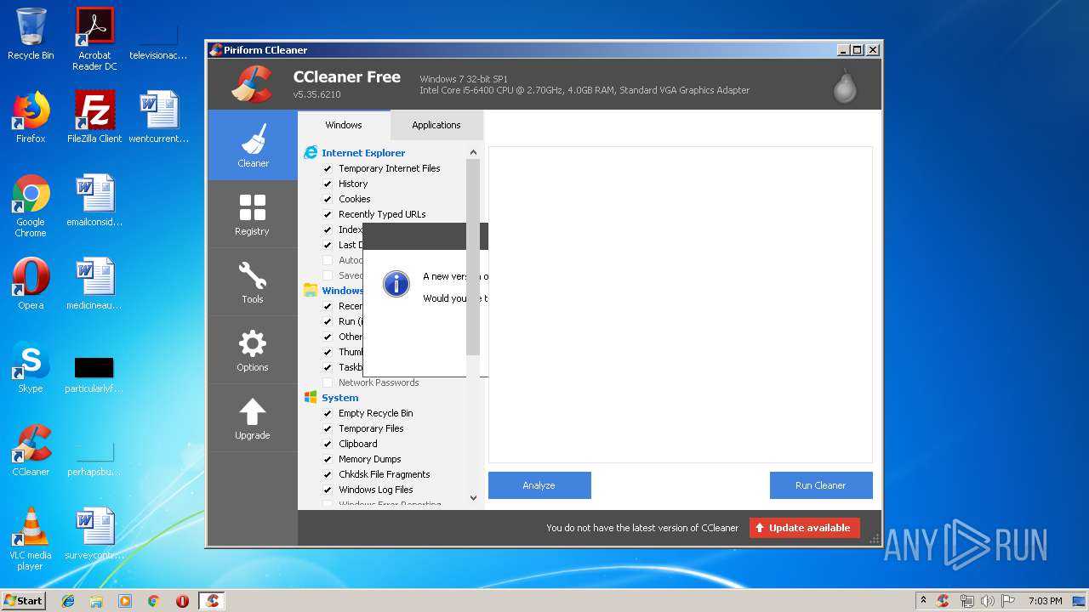Open the Options section

(x=253, y=349)
